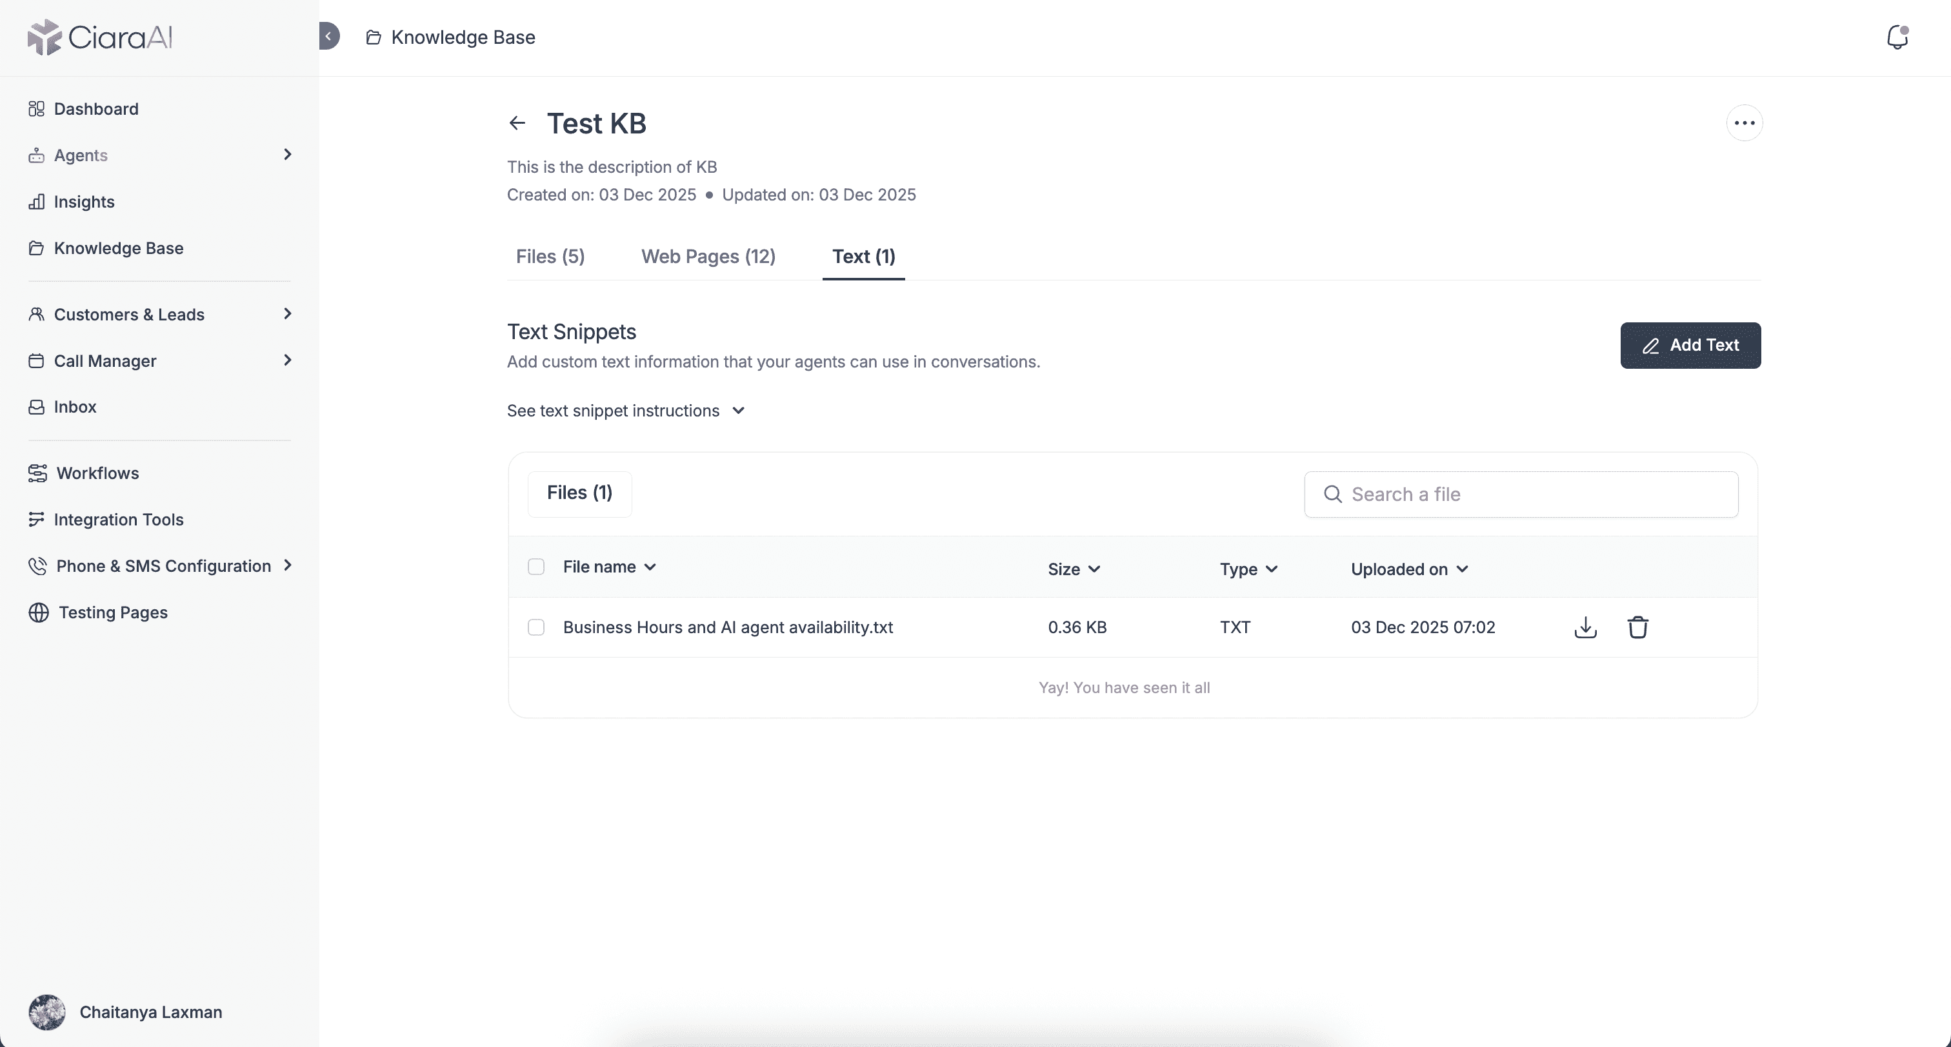Open the three-dot options menu
The image size is (1951, 1047).
[x=1745, y=123]
